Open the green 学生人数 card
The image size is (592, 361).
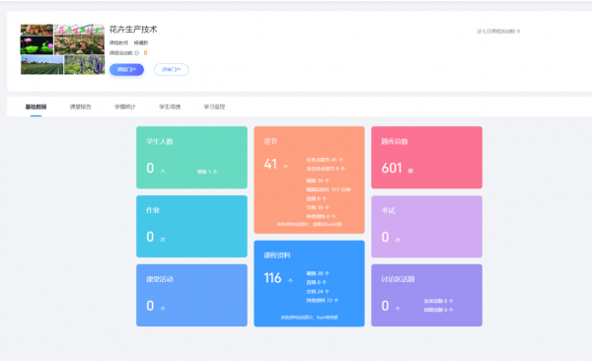[191, 158]
